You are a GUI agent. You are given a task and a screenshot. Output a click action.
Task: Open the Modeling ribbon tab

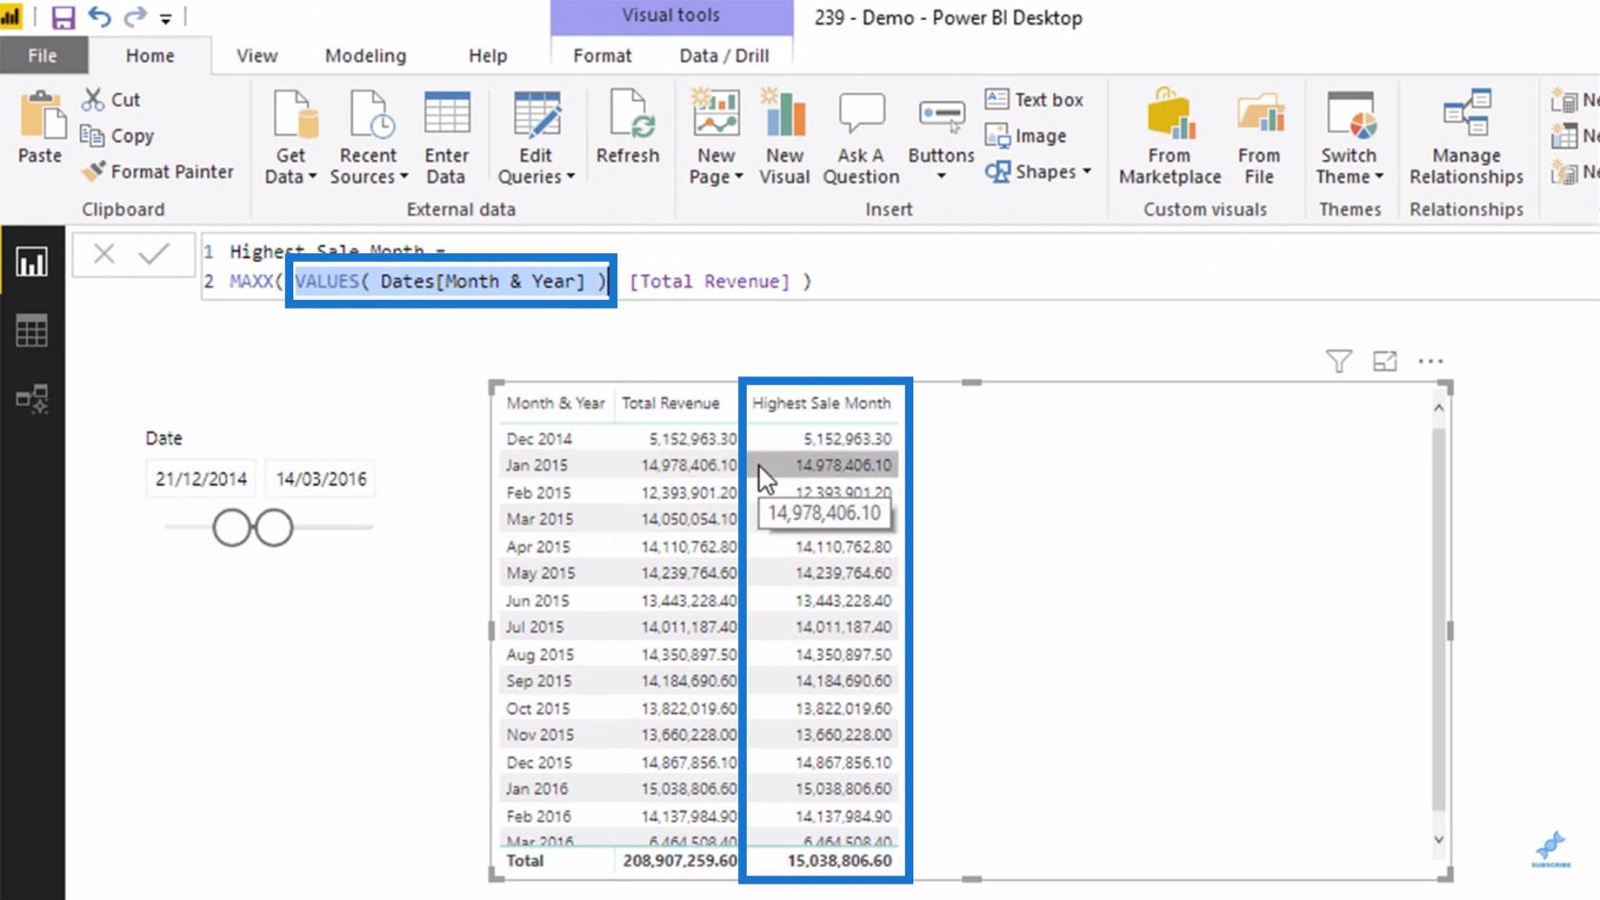[x=366, y=55]
